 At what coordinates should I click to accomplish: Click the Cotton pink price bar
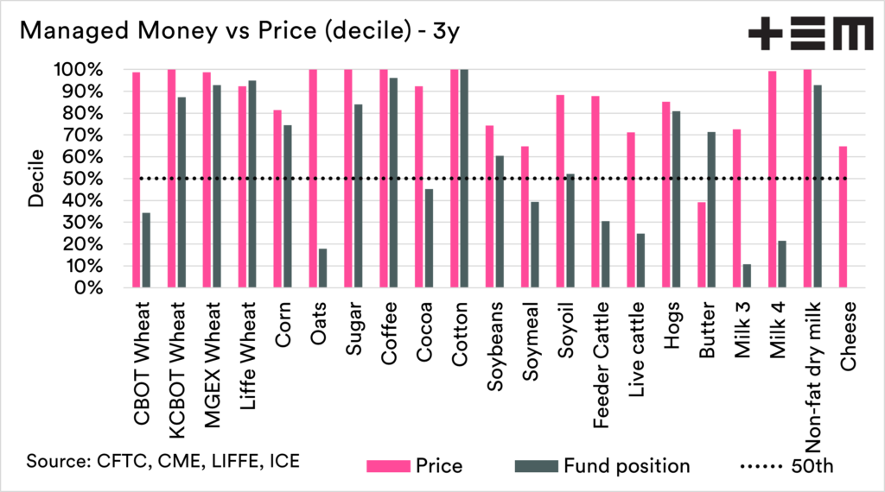click(455, 178)
